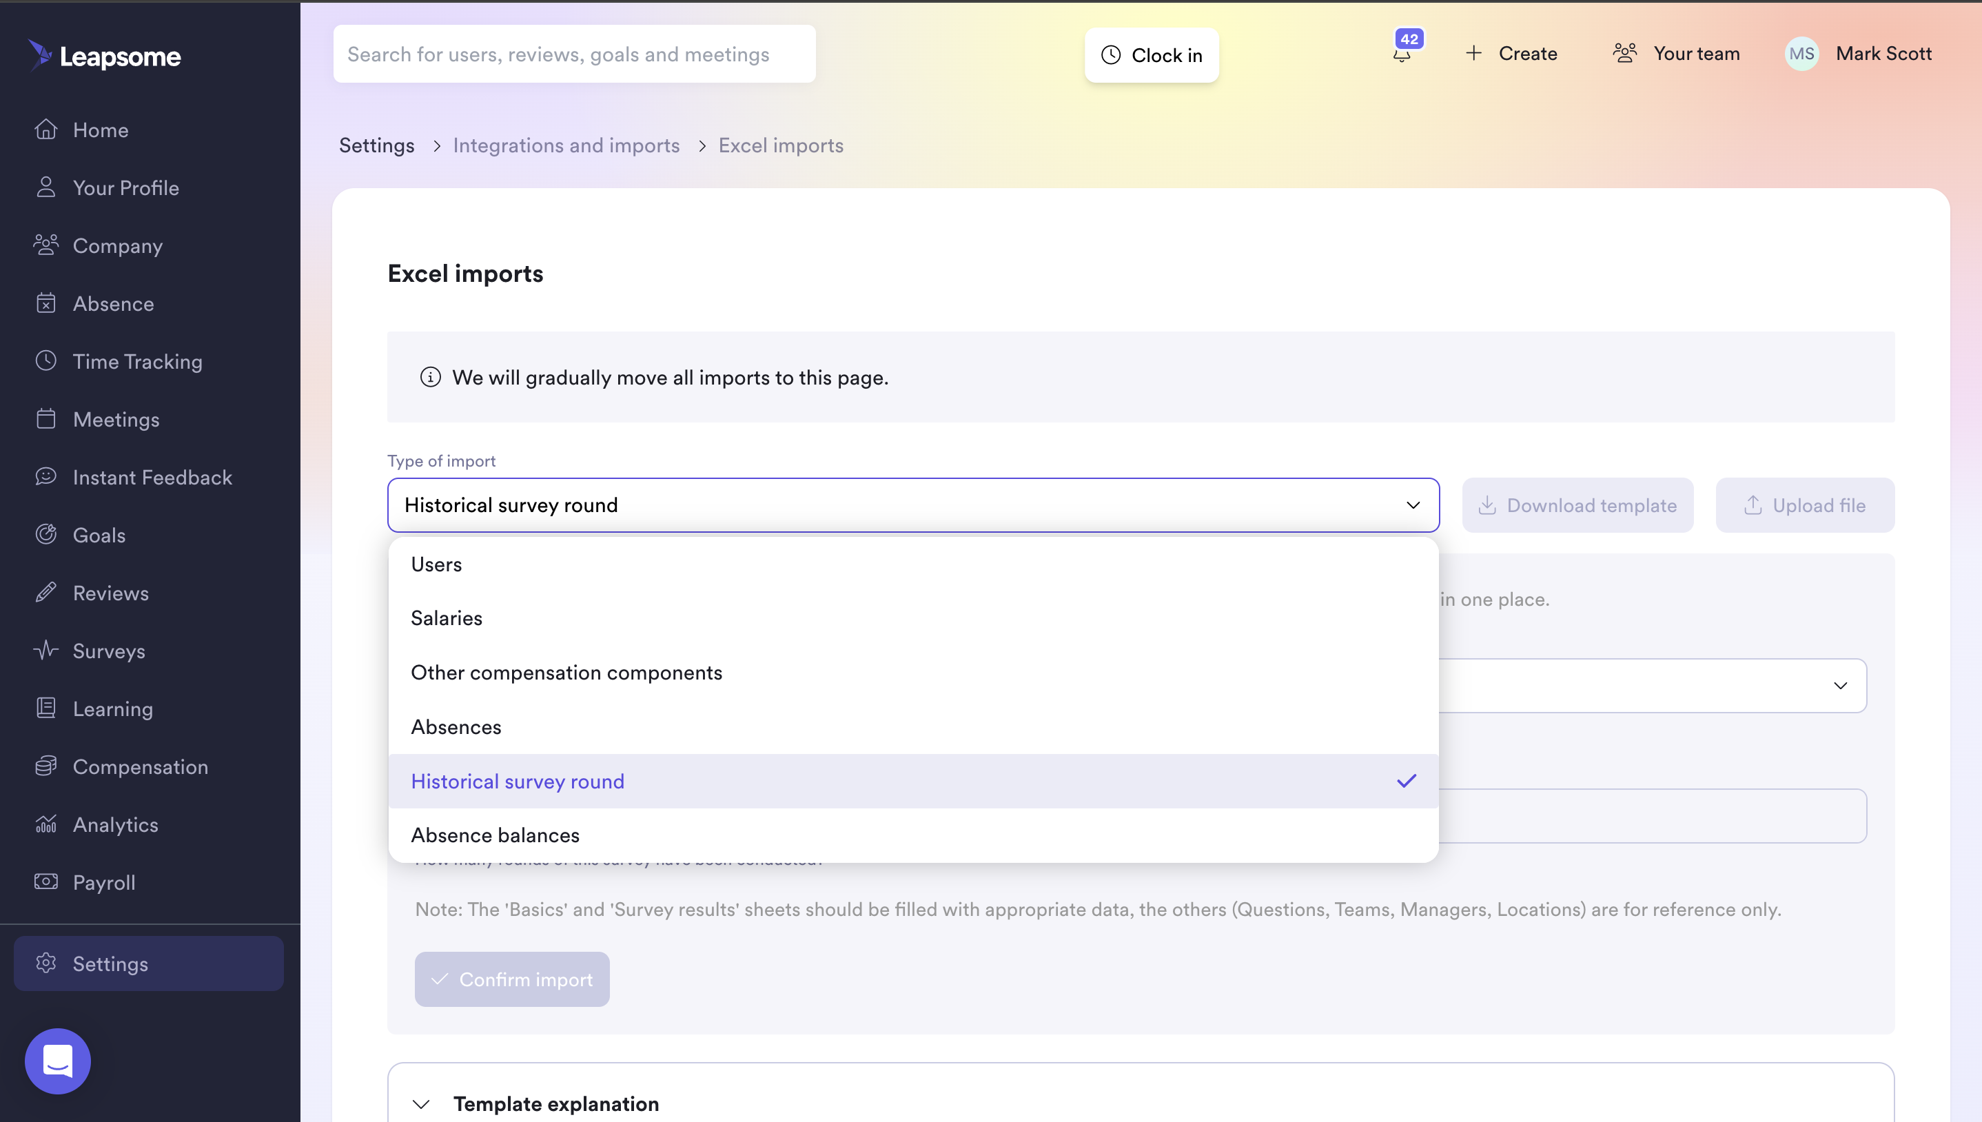The width and height of the screenshot is (1982, 1122).
Task: Open the Home icon in sidebar
Action: [x=46, y=130]
